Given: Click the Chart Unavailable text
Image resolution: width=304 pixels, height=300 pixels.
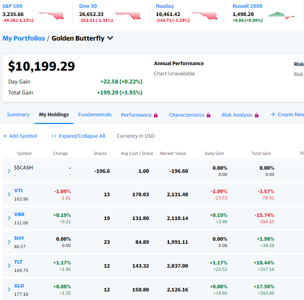Looking at the screenshot, I should click(174, 73).
